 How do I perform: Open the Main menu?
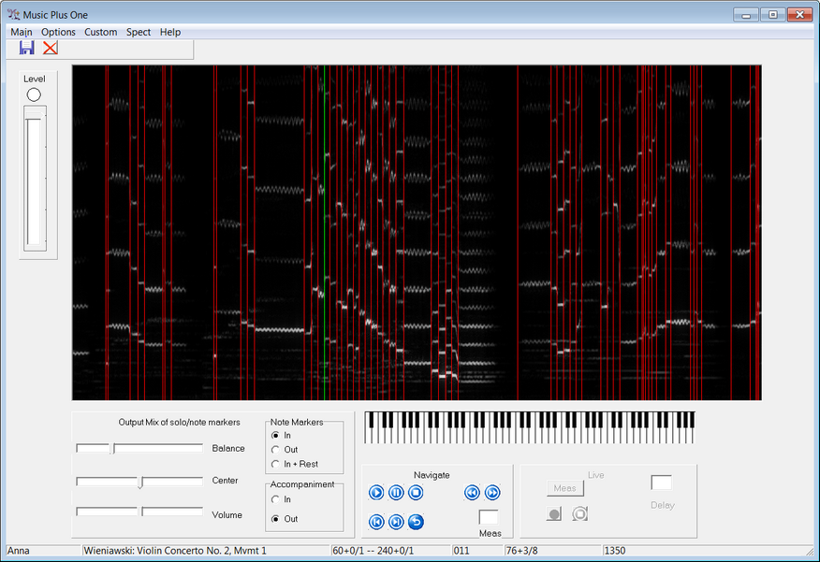21,32
